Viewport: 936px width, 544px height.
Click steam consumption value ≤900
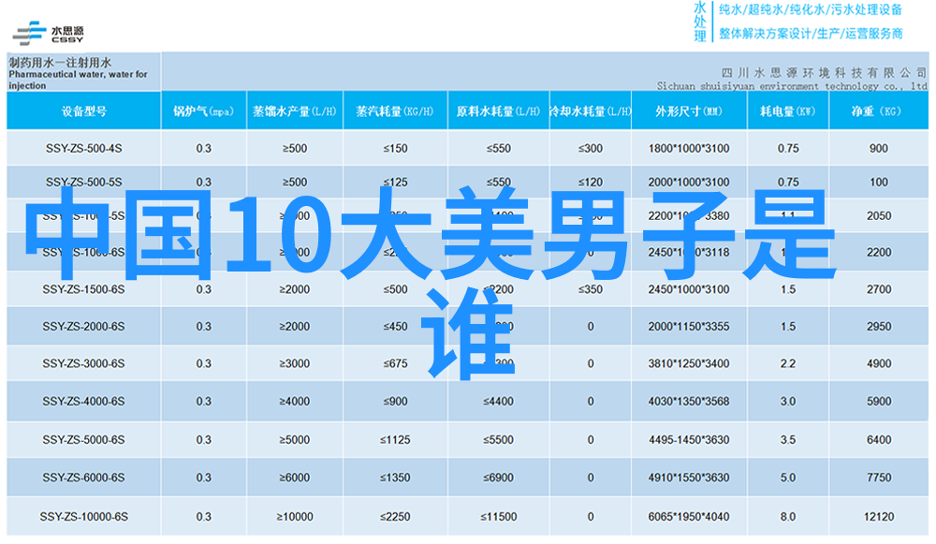(x=395, y=402)
